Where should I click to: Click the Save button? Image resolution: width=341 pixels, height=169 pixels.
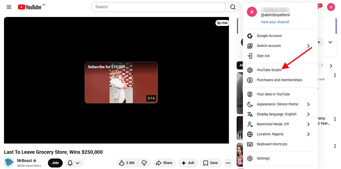[x=211, y=163]
